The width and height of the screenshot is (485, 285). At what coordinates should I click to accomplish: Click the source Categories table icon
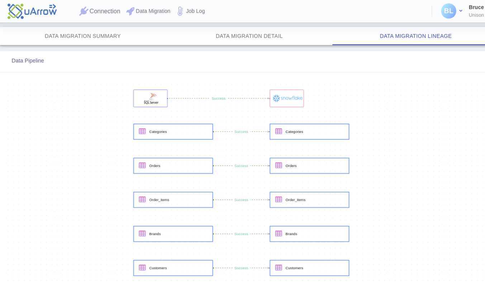(x=142, y=132)
